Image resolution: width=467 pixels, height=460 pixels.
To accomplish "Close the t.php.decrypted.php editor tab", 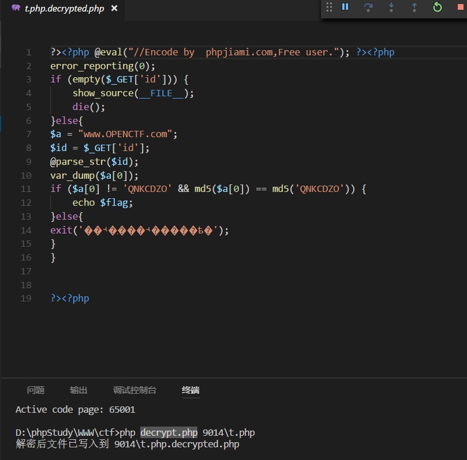I will [114, 8].
